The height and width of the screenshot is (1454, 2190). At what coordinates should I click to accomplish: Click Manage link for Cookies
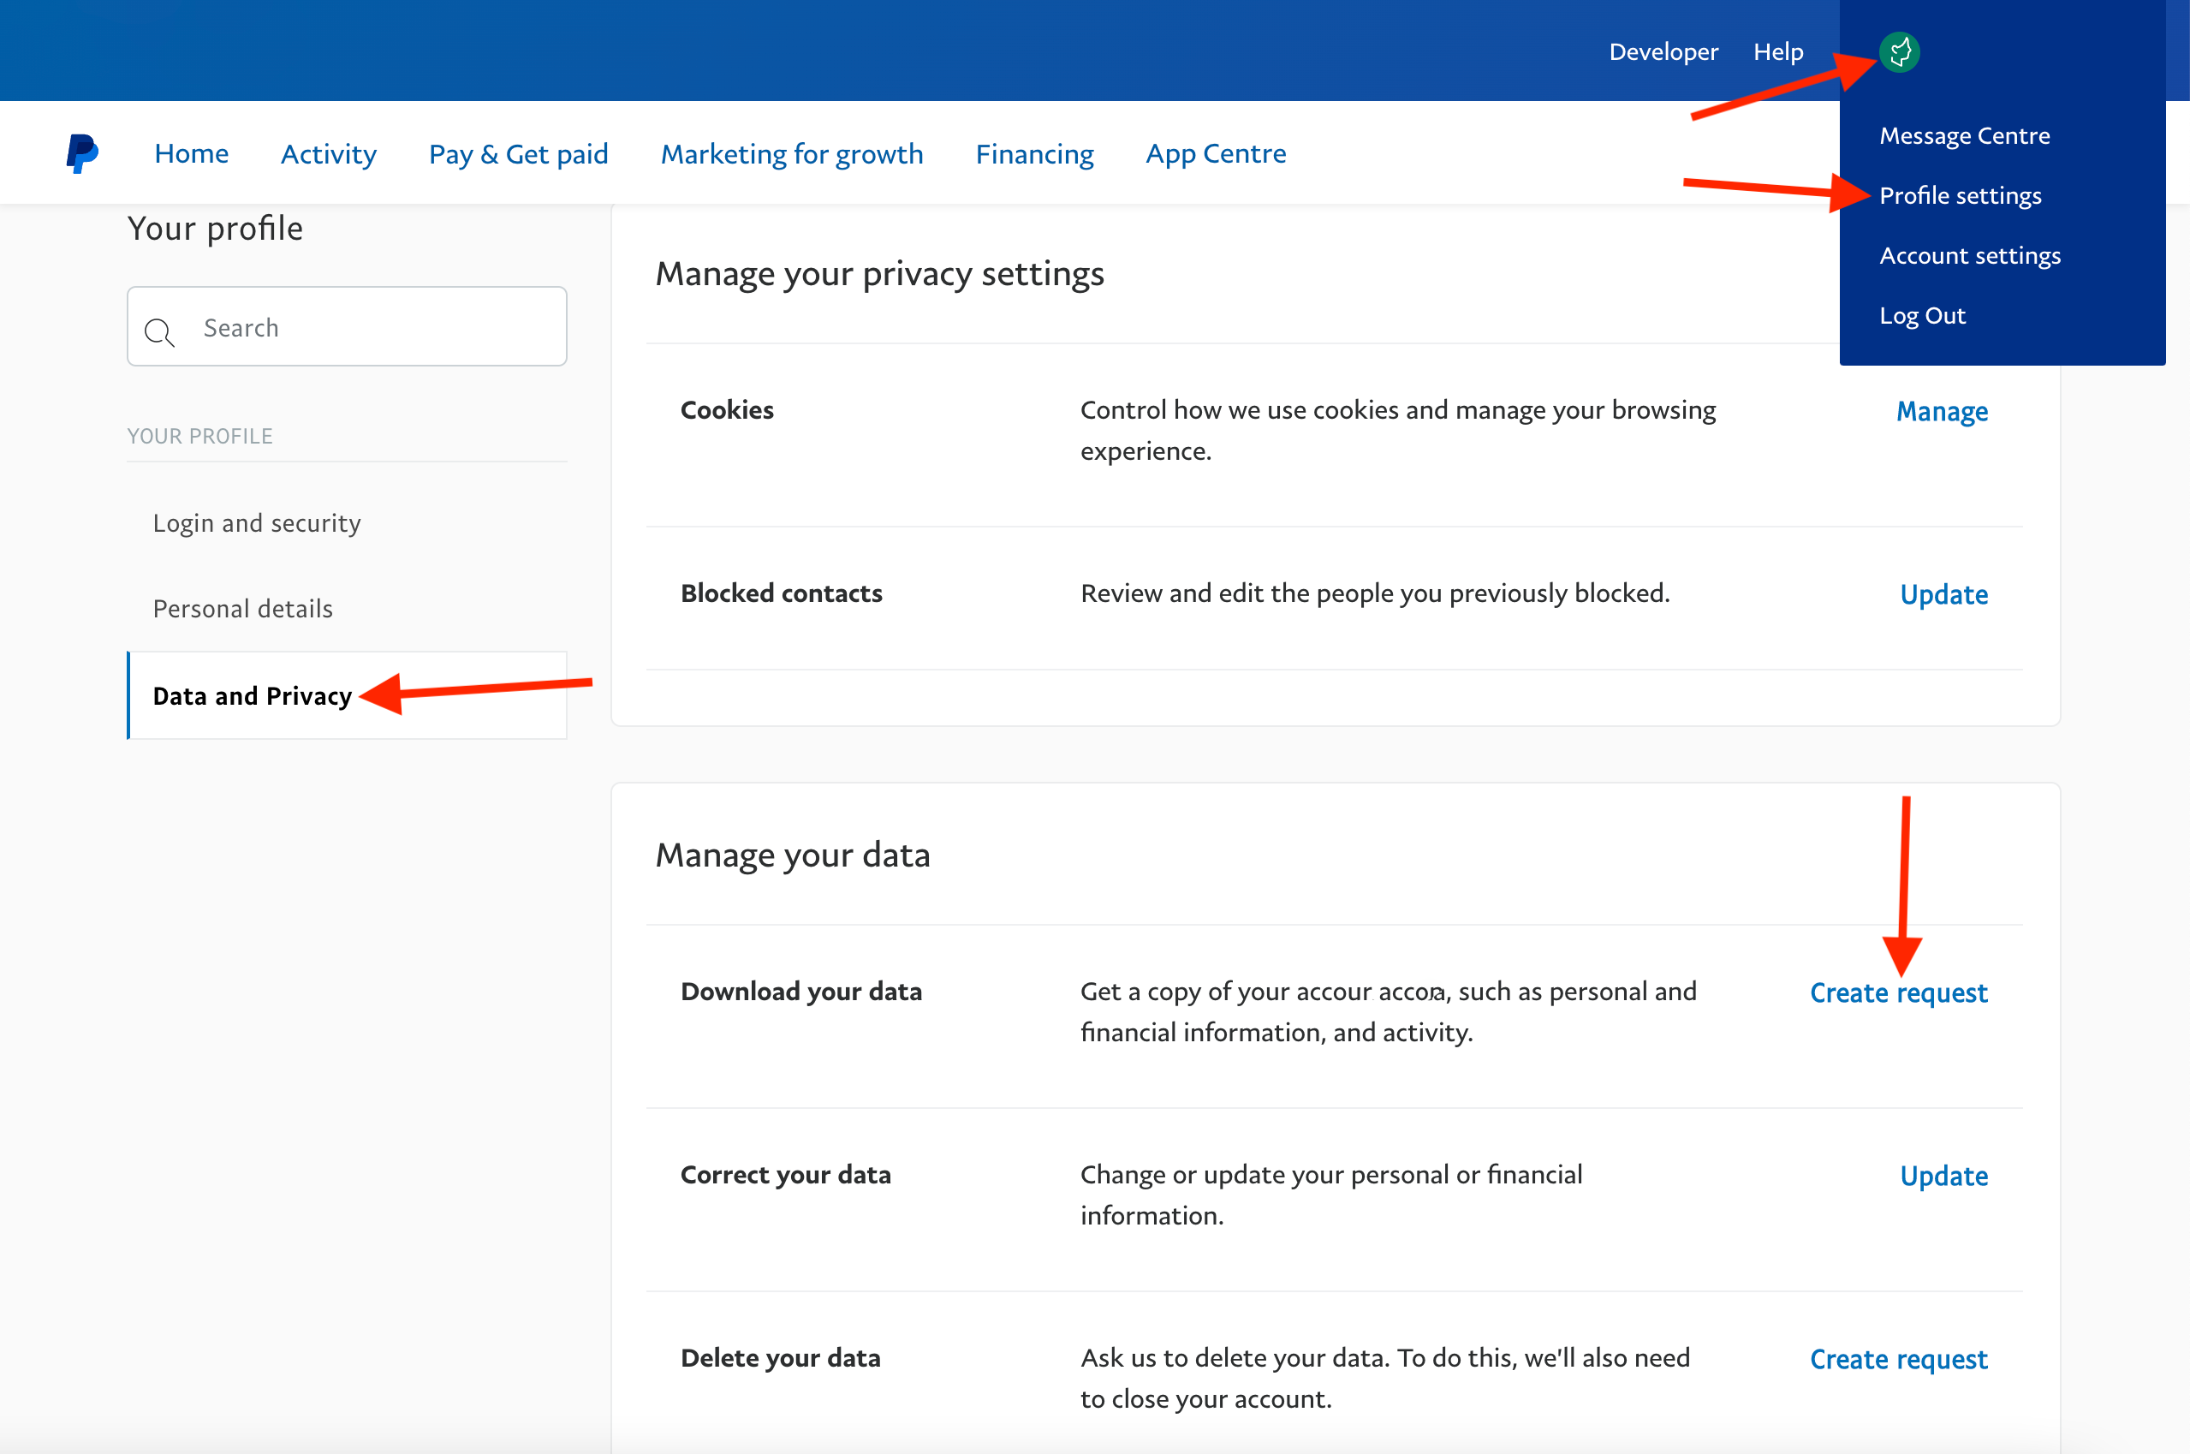tap(1942, 411)
